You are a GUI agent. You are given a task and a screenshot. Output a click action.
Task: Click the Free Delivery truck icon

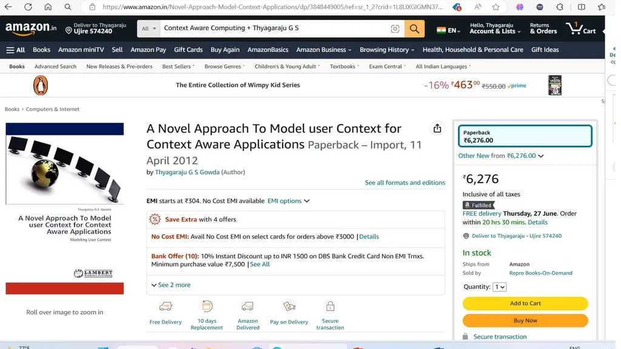coord(166,307)
